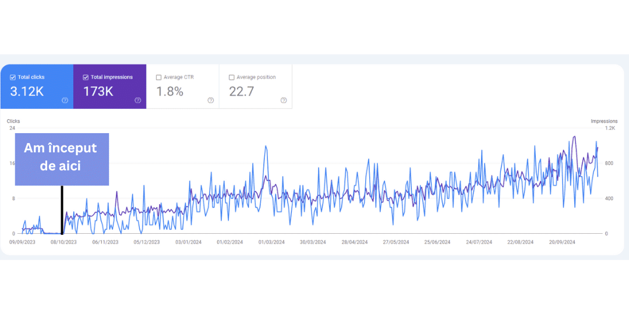Click the 173K total impressions value
629x314 pixels.
coord(98,91)
